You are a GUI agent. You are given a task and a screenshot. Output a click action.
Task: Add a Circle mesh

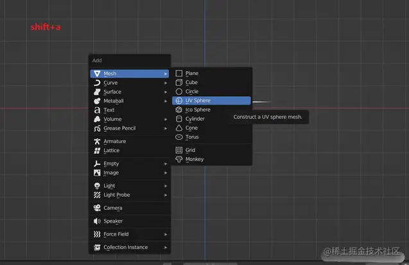coord(211,92)
